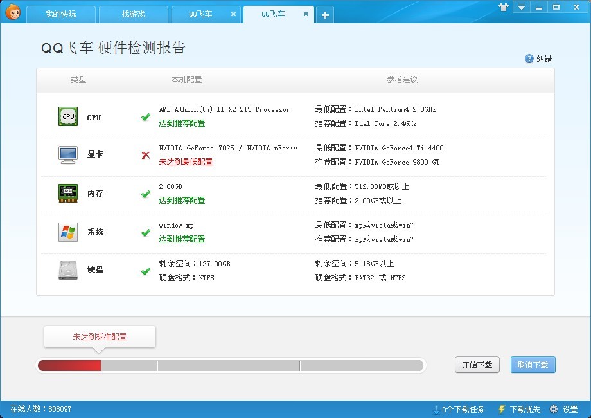
Task: Click the 系统 Windows logo icon
Action: 68,232
